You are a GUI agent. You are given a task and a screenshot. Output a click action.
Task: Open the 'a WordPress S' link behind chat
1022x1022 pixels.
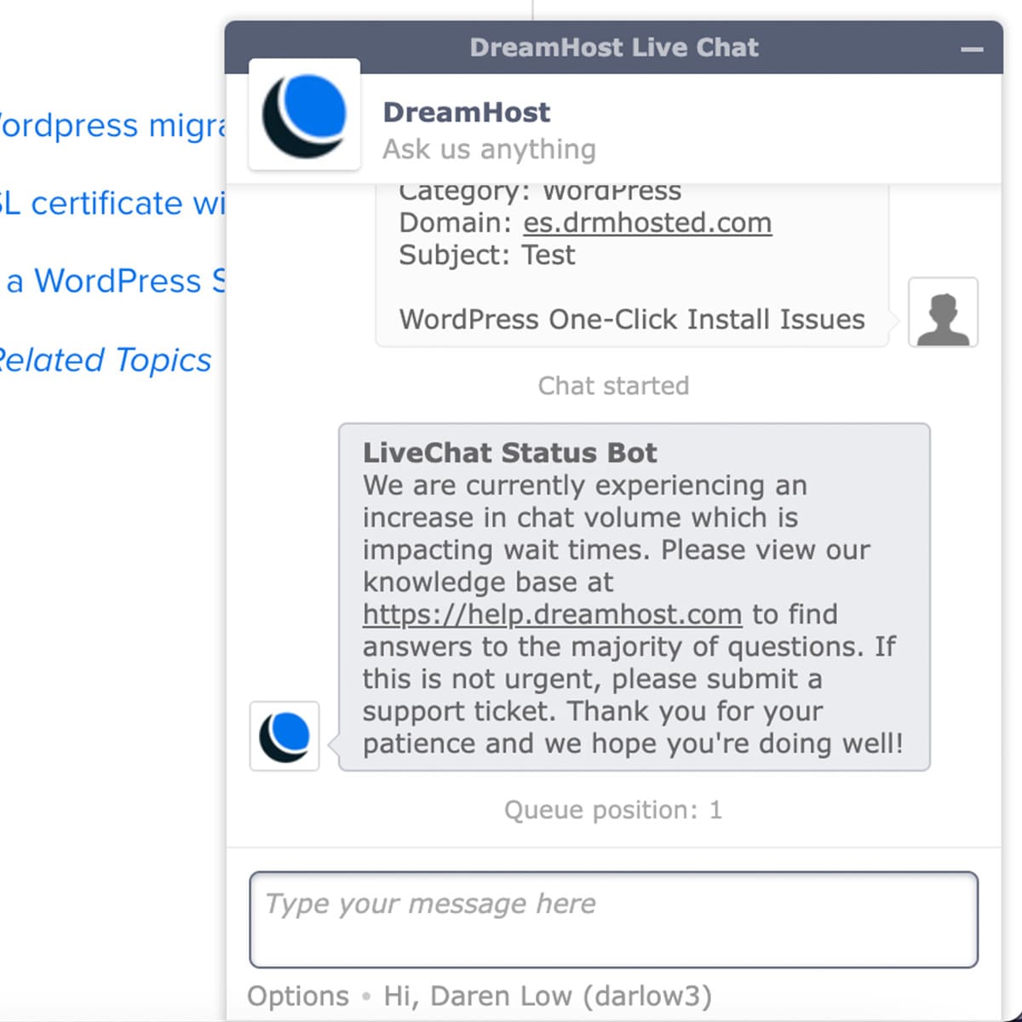tap(115, 281)
